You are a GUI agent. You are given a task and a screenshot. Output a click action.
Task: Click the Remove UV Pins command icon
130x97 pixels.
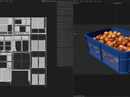[x=58, y=4]
